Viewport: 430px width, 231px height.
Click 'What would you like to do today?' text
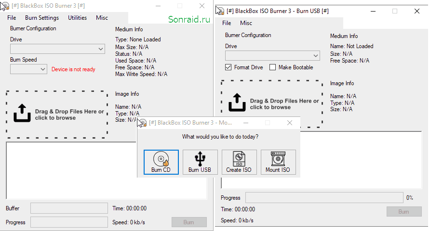[x=220, y=137]
